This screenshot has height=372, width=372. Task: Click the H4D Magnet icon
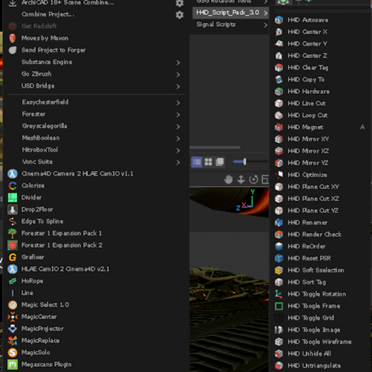coord(279,127)
